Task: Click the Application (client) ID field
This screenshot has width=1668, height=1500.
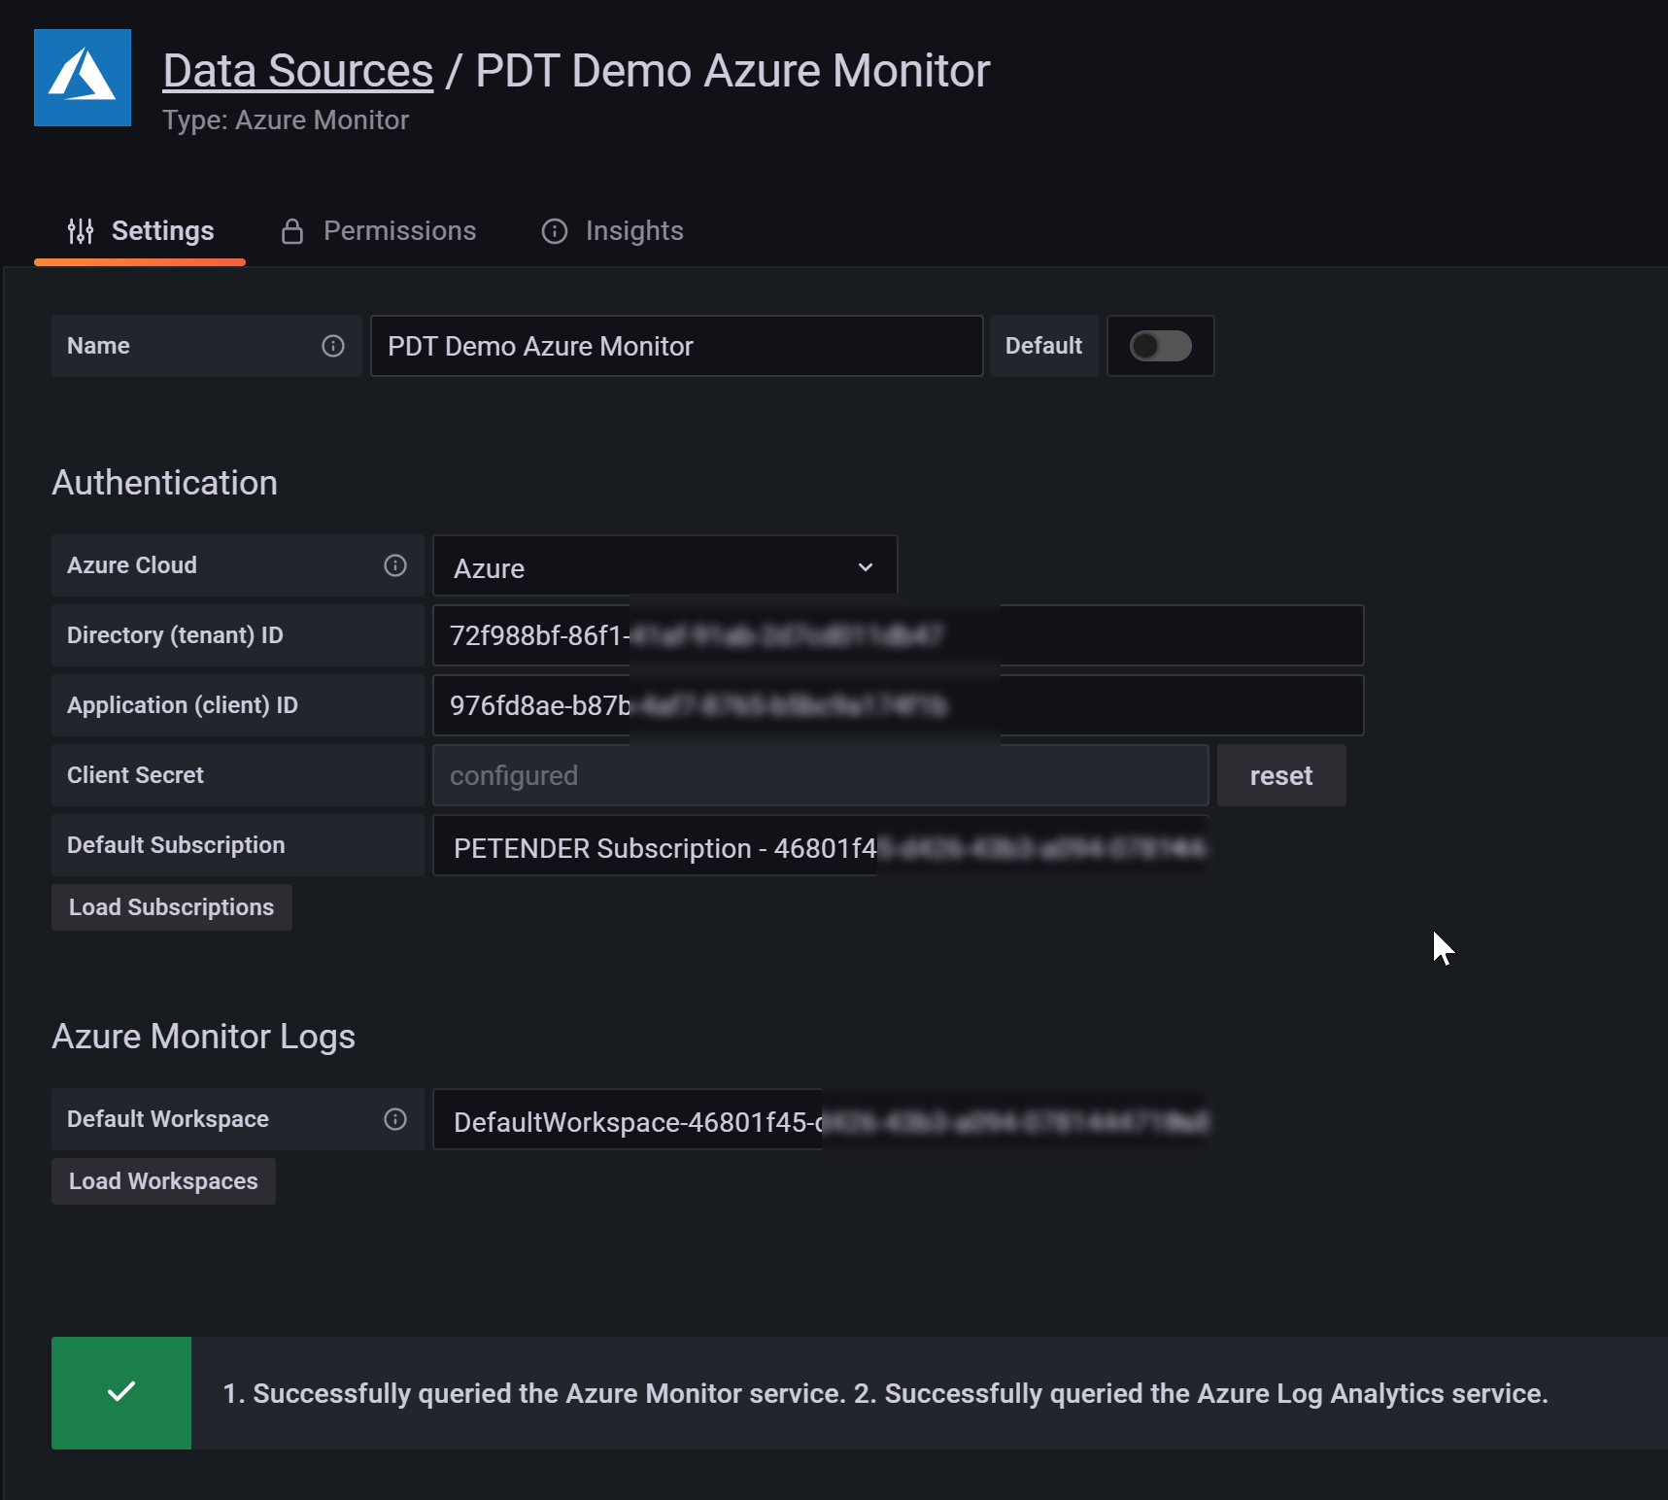Action: [x=899, y=705]
